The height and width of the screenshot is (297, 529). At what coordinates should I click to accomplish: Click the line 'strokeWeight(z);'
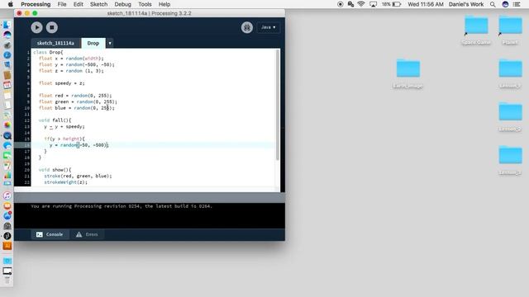click(66, 182)
